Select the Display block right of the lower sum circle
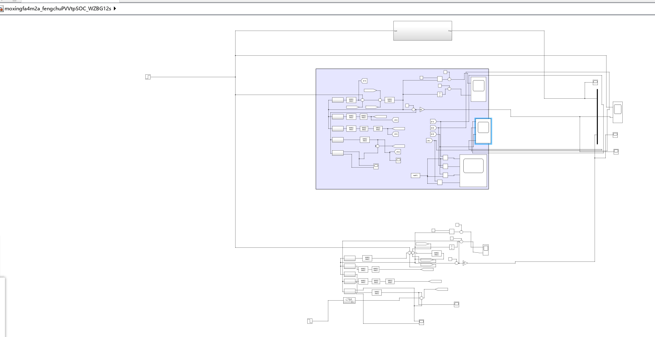This screenshot has width=655, height=337. [456, 304]
